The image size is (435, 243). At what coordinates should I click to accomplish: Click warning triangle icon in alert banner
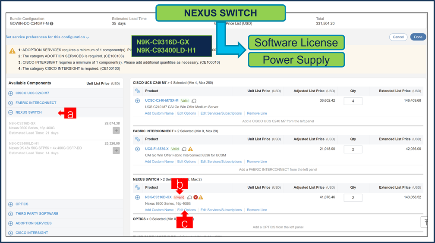pyautogui.click(x=13, y=51)
